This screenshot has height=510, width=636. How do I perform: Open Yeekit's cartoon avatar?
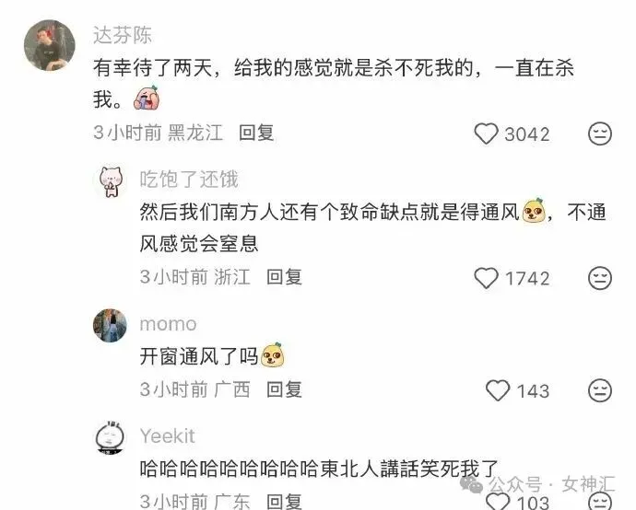point(110,437)
